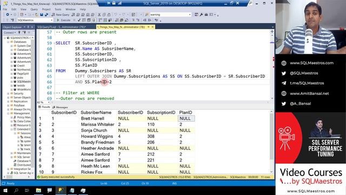Click the PlanID column header in results

tap(185, 113)
